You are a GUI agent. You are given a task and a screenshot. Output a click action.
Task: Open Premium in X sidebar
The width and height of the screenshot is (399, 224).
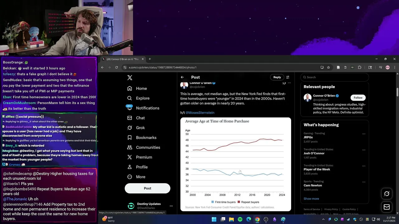point(140,157)
